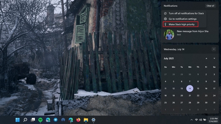Select Go to notification settings
Image resolution: width=221 pixels, height=124 pixels.
tap(184, 19)
